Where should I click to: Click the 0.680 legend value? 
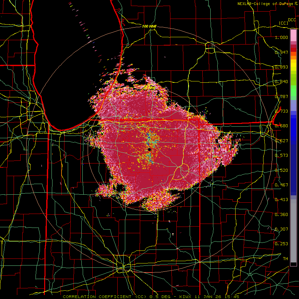(x=281, y=126)
